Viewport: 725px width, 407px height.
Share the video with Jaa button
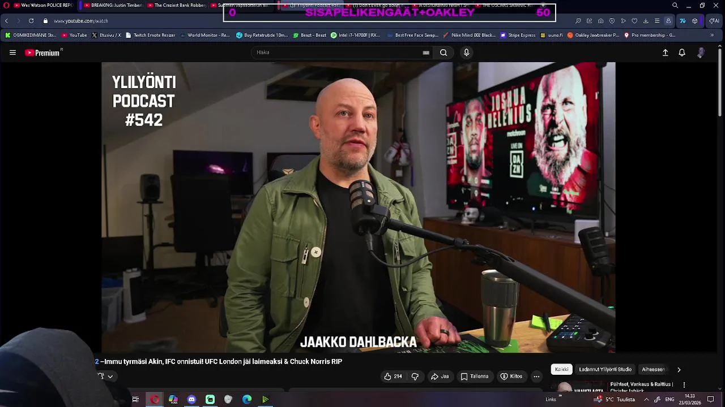tap(440, 376)
